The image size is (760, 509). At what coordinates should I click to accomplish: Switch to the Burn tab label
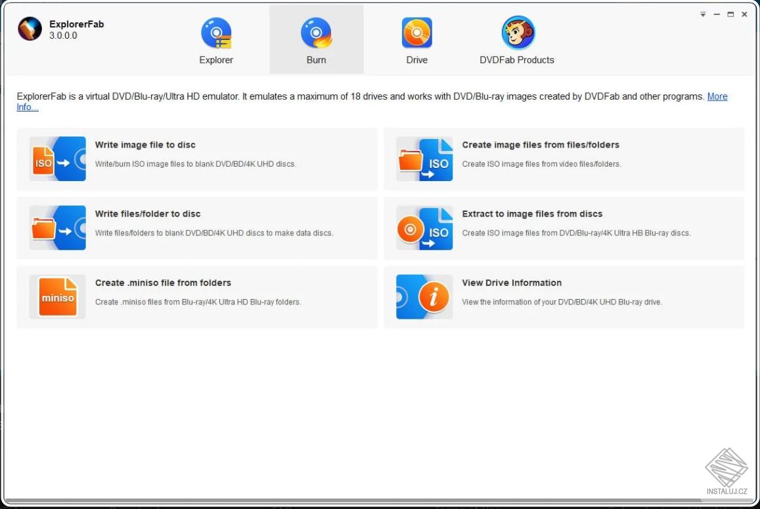click(x=316, y=60)
